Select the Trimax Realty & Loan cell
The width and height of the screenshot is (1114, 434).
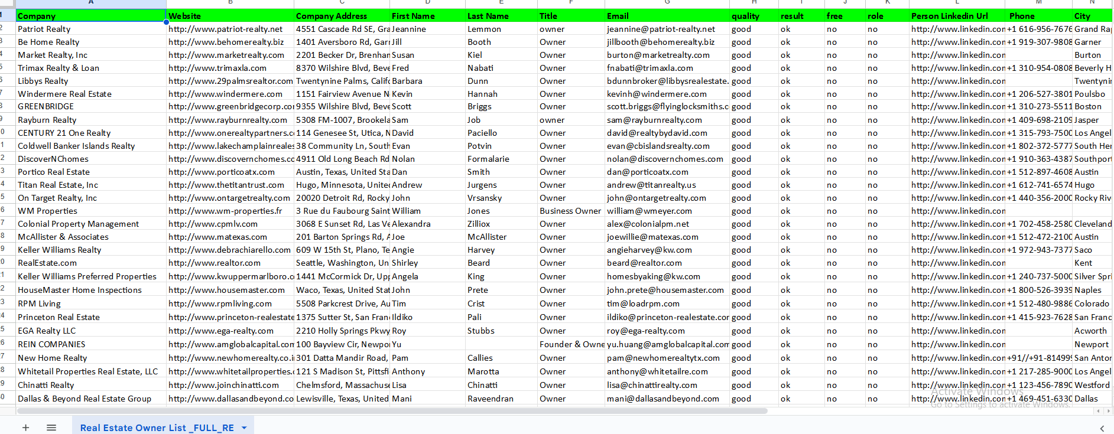(91, 68)
